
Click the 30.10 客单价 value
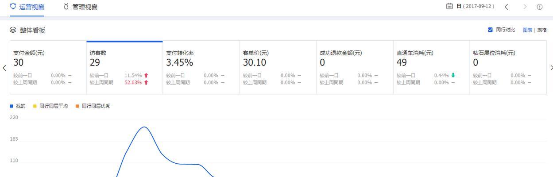255,63
